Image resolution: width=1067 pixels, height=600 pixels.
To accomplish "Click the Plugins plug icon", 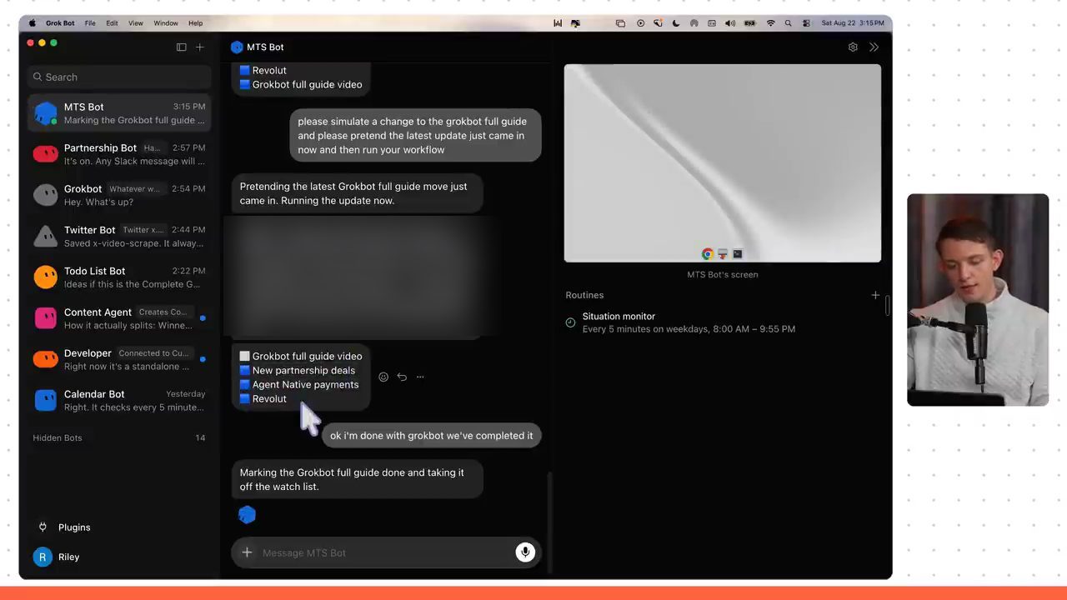I will pos(43,527).
